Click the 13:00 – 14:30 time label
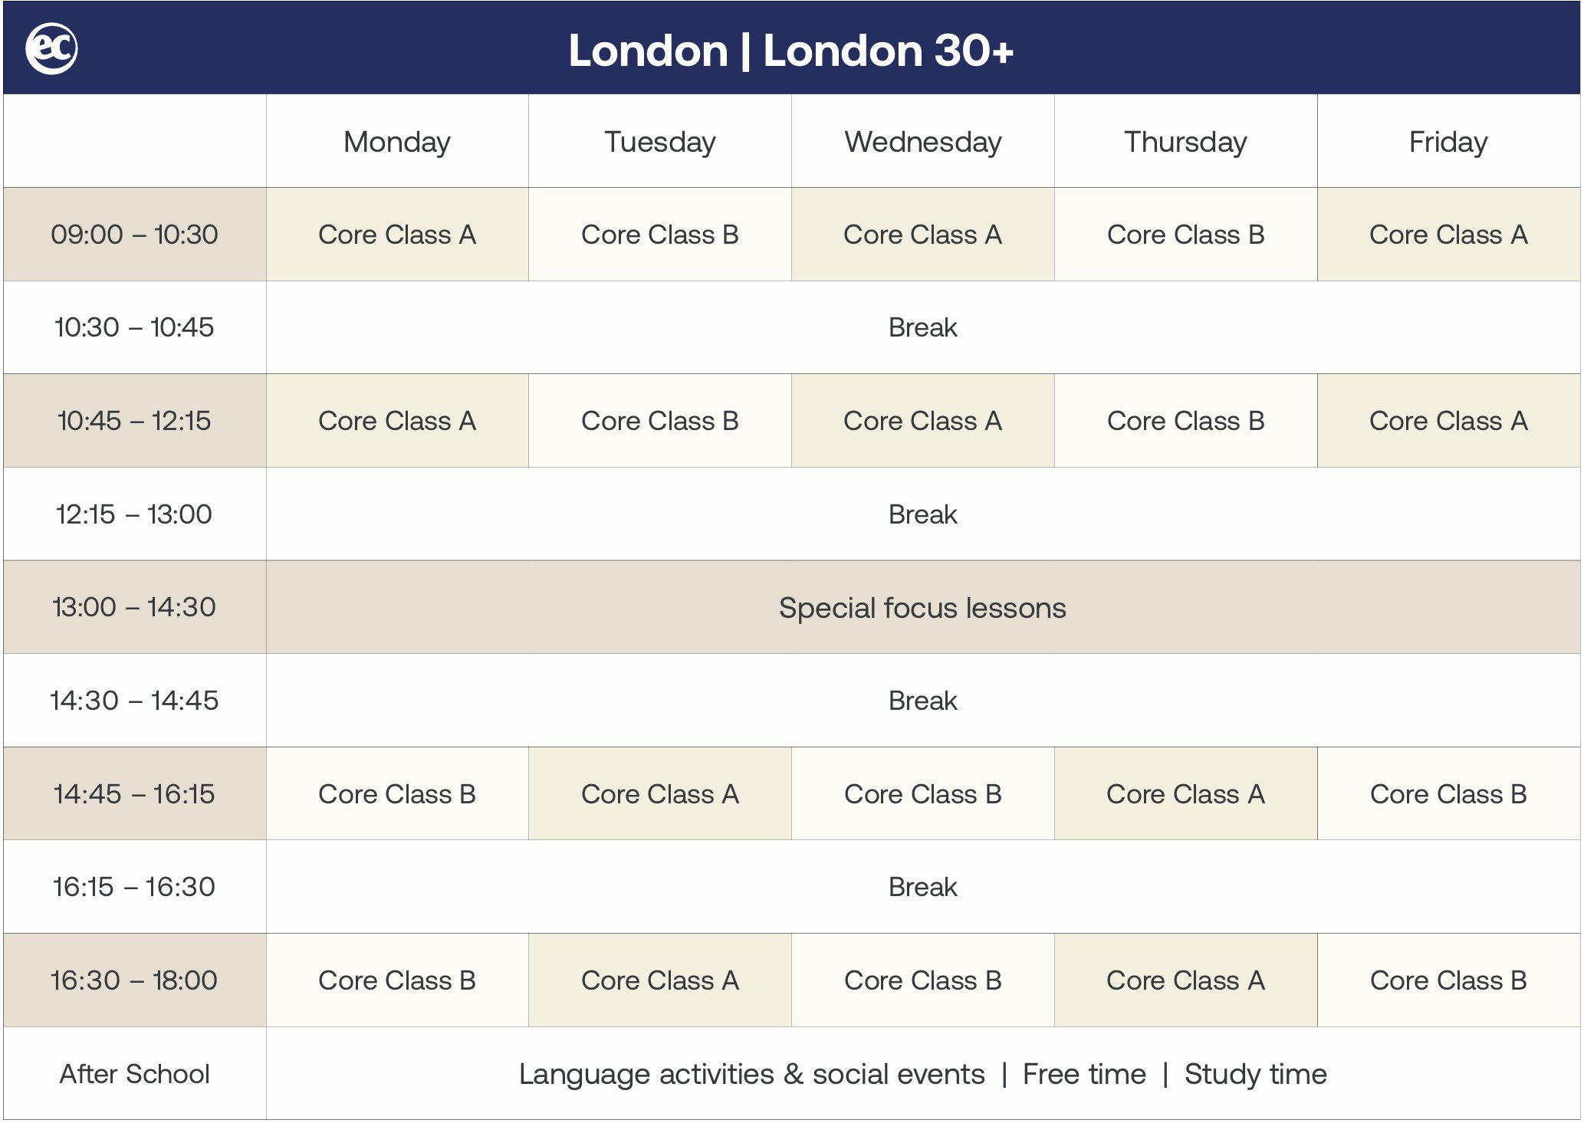 pos(134,607)
